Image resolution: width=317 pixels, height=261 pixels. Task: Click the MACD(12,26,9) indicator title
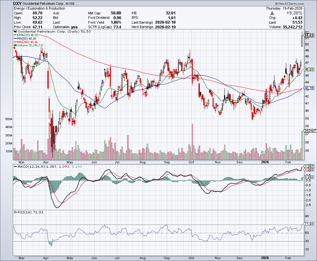pos(31,167)
